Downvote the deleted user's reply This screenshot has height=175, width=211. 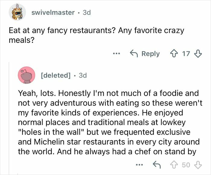tap(197, 165)
